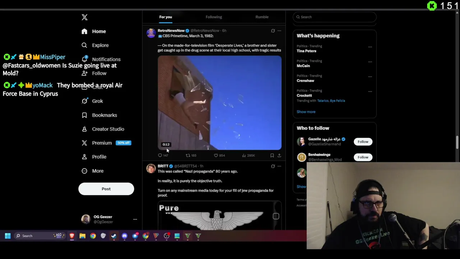Open more options on RetroNewsNow post
Viewport: 460px width, 259px height.
pyautogui.click(x=279, y=31)
